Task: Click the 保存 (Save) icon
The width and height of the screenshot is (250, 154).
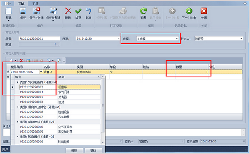Action: coord(23,11)
